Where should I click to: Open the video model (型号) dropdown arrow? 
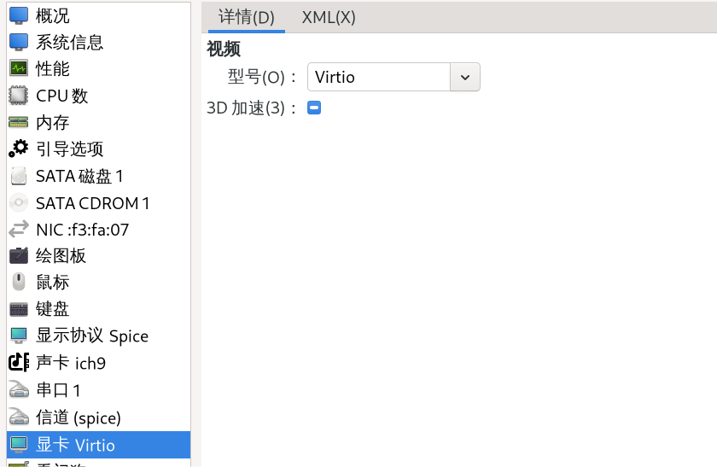tap(464, 77)
